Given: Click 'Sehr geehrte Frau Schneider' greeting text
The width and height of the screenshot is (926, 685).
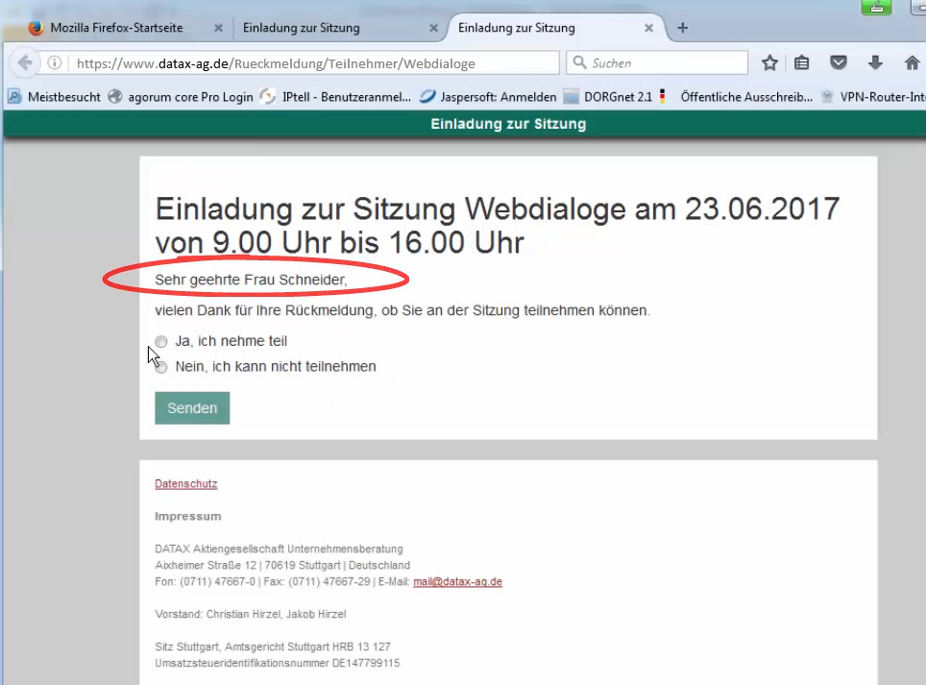Looking at the screenshot, I should click(251, 280).
